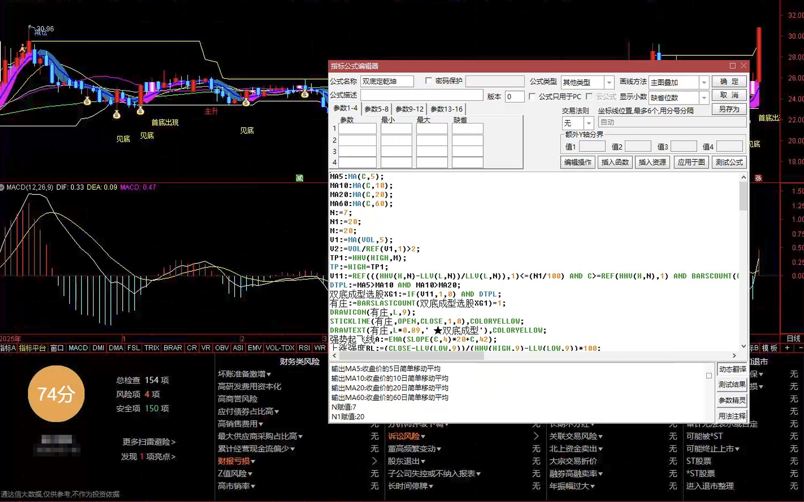Maximize the formula editor window
The width and height of the screenshot is (804, 502).
(732, 66)
